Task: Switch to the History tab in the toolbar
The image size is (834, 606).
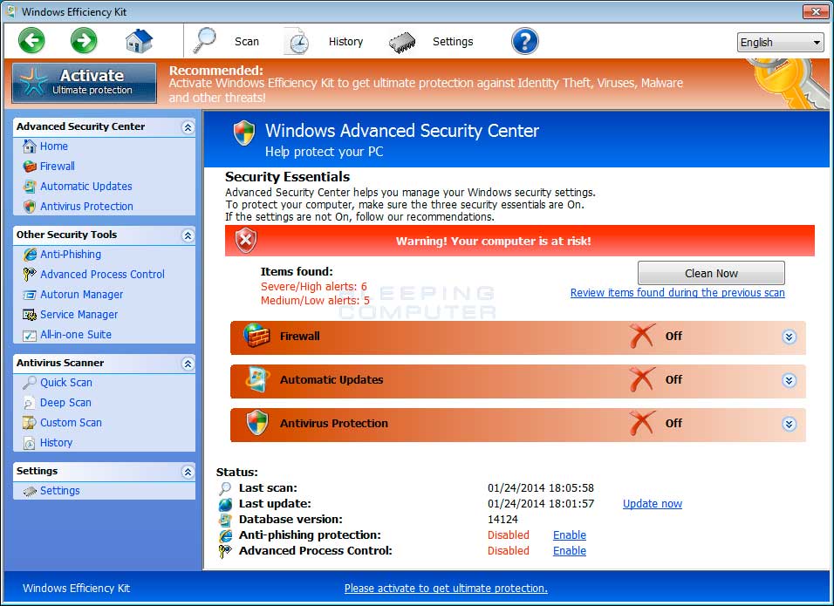Action: tap(345, 41)
